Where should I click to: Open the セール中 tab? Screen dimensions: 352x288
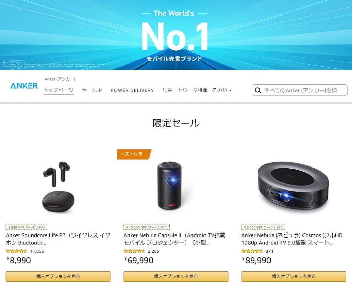point(92,90)
